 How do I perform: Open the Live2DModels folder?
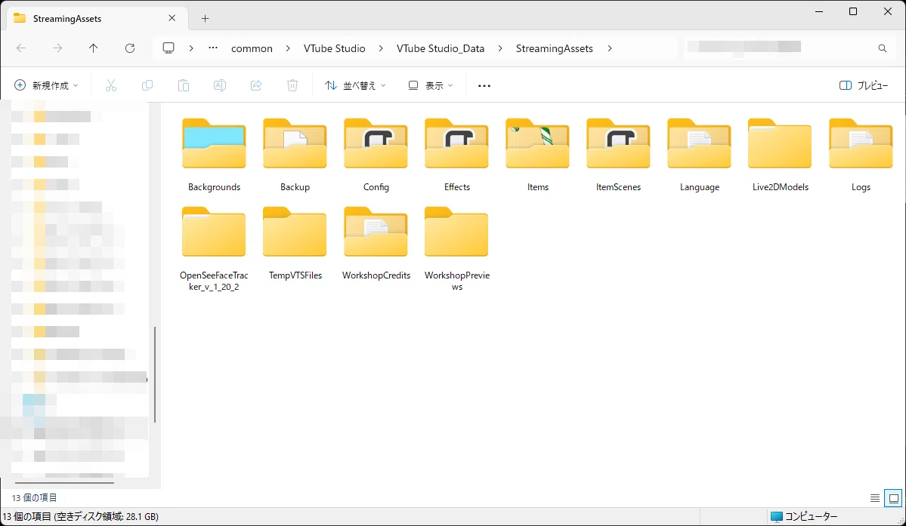point(780,155)
